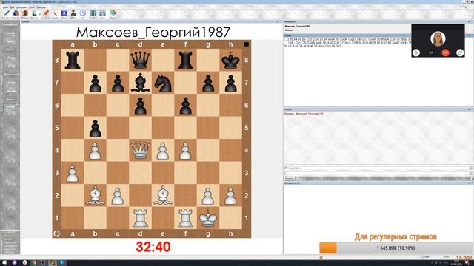Viewport: 474px width, 266px height.
Task: Click the black king on h8
Action: [x=230, y=60]
